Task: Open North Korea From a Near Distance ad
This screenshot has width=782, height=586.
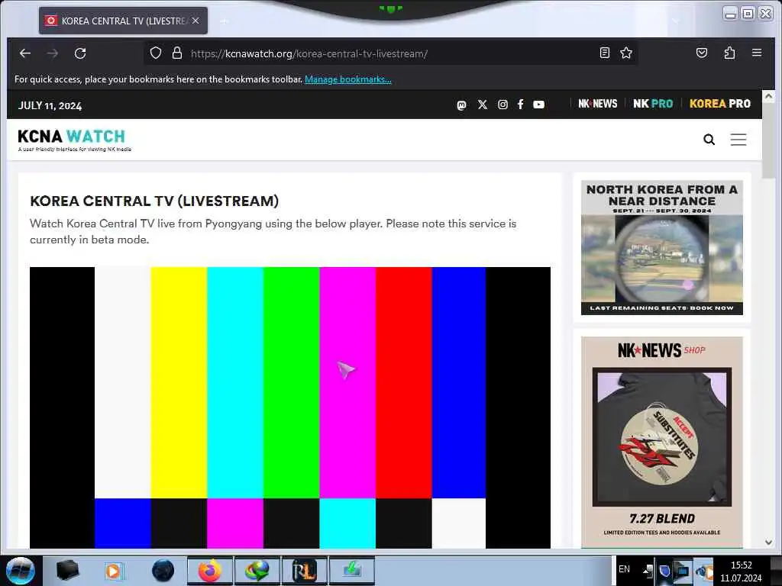Action: point(662,248)
